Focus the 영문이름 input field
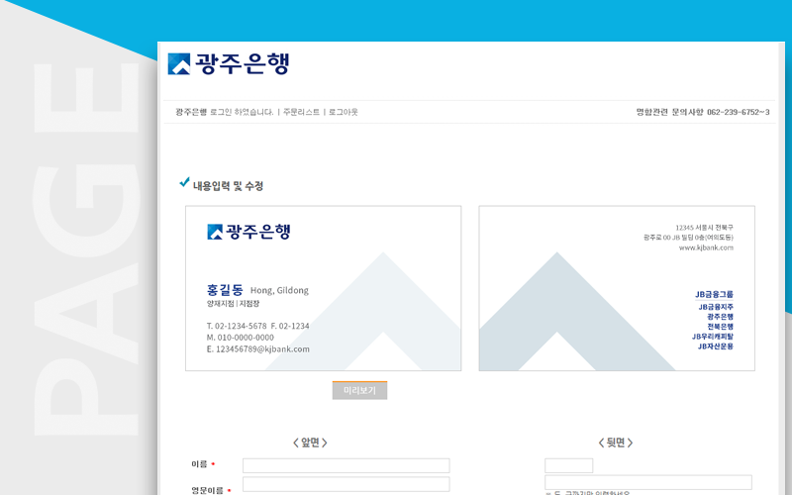The width and height of the screenshot is (792, 495). [346, 484]
